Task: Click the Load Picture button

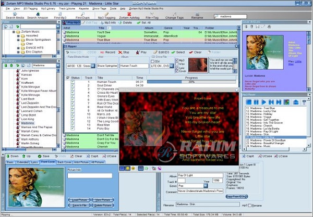Action: [x=79, y=200]
